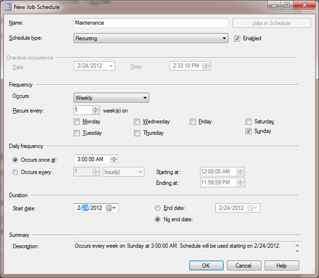Check the Friday checkbox
319x278 pixels.
point(193,122)
